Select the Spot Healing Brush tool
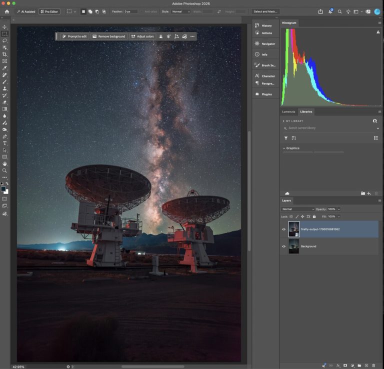 click(x=4, y=75)
